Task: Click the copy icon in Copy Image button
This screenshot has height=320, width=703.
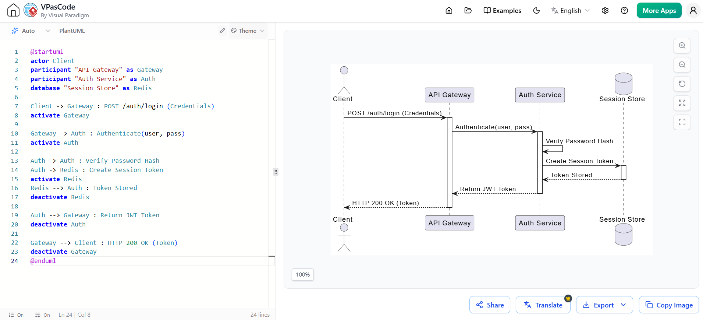Action: (x=649, y=305)
